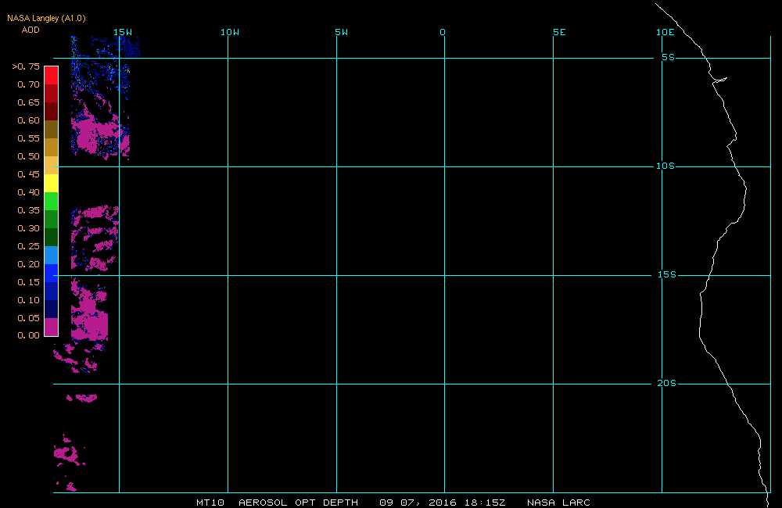Click the bright red legend swatch
Viewport: 782px width, 508px height.
tap(52, 75)
